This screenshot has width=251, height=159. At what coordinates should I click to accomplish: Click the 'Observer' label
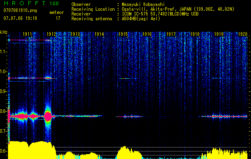pos(81,4)
